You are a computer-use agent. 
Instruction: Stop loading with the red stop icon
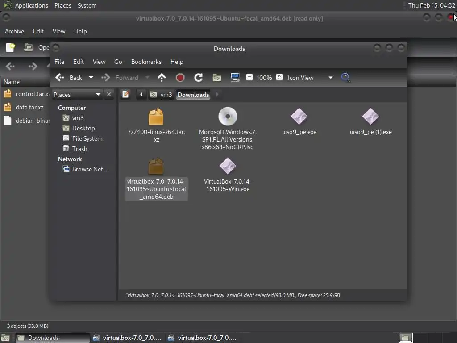pos(180,78)
